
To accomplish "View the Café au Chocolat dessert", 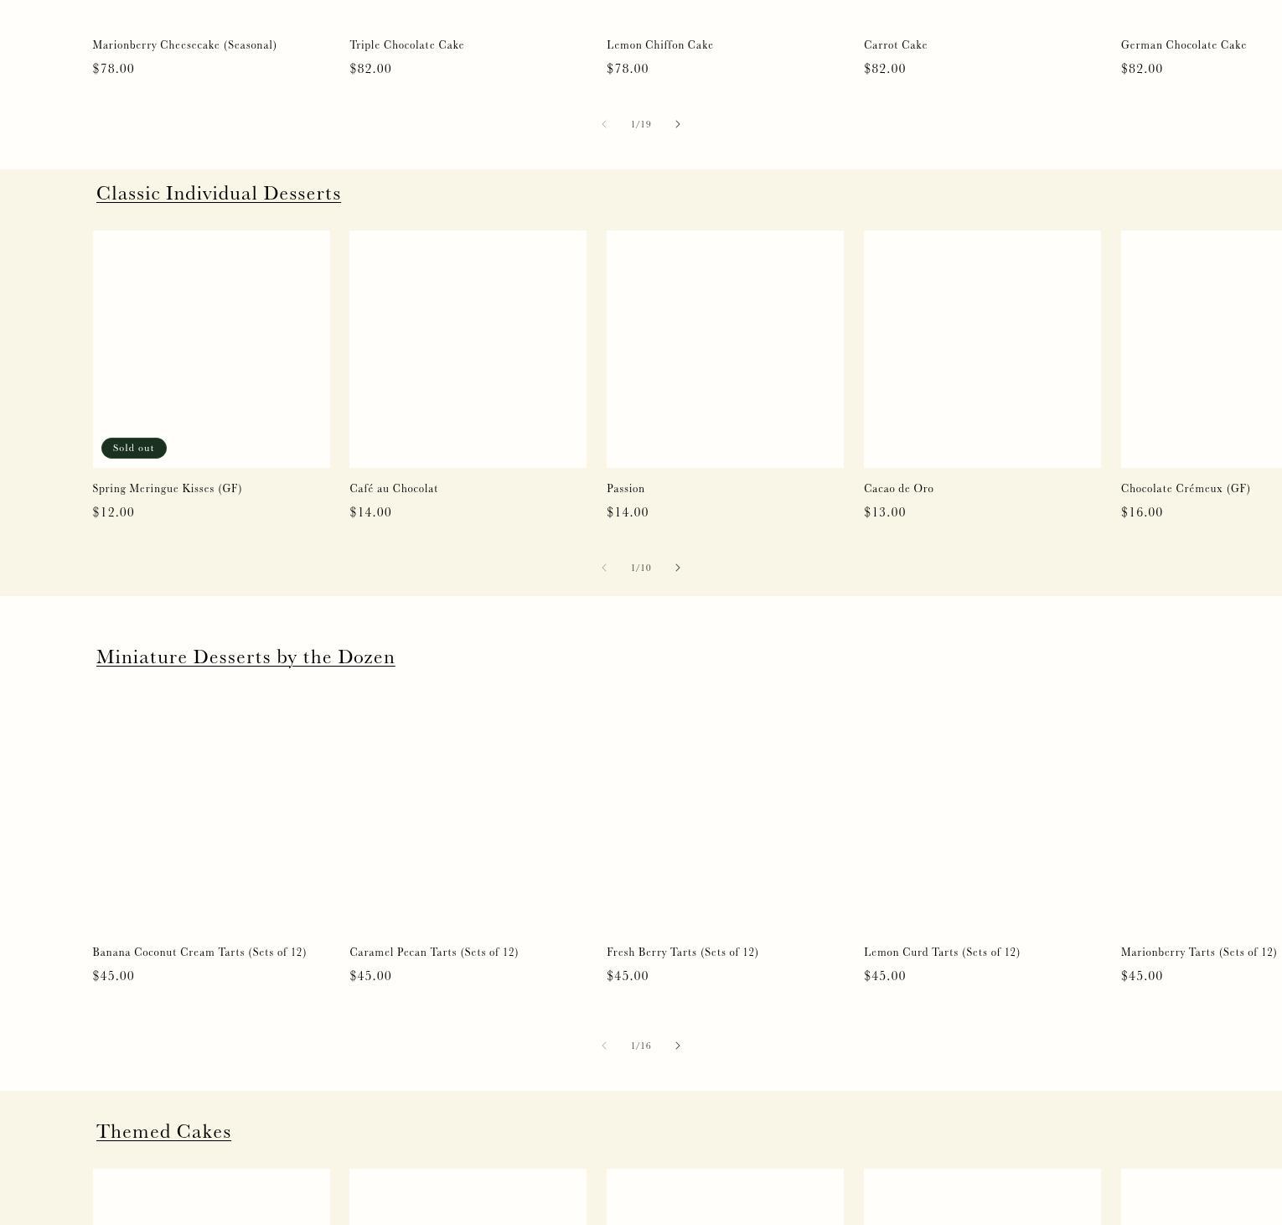I will pyautogui.click(x=394, y=489).
